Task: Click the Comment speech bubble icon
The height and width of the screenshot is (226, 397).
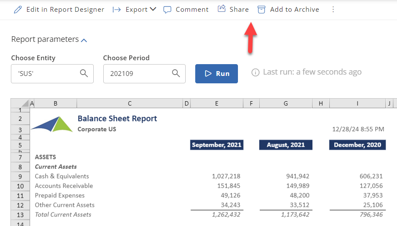Action: tap(167, 10)
